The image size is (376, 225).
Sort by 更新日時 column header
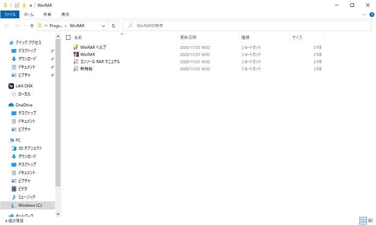[x=188, y=37]
